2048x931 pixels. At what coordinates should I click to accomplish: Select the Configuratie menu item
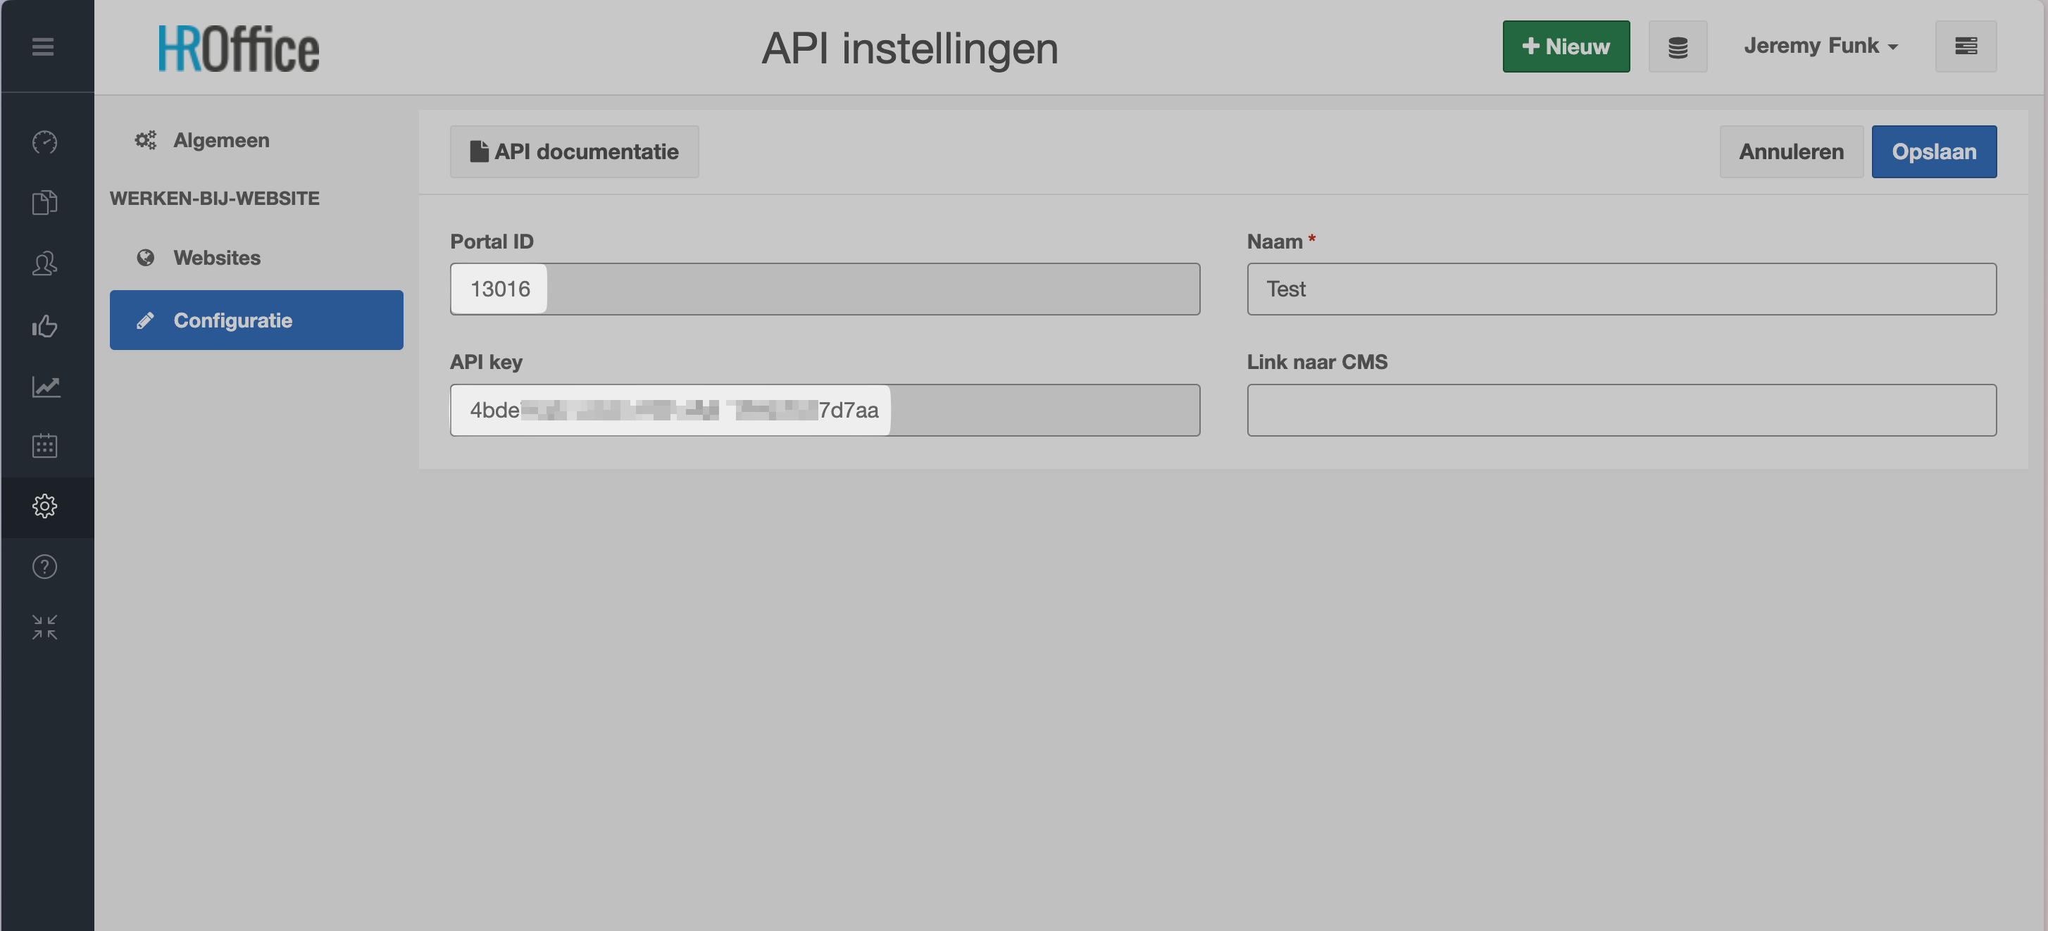tap(256, 320)
